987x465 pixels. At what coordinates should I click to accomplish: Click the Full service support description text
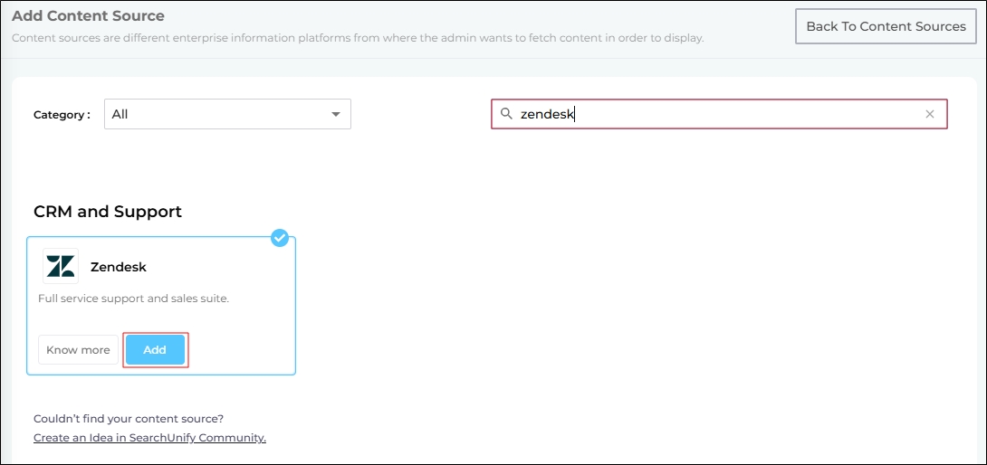pos(133,299)
